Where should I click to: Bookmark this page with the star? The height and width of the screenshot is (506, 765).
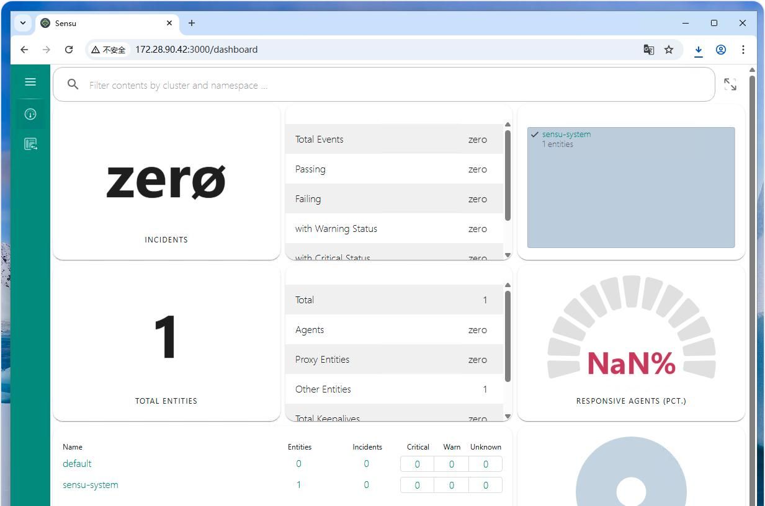pos(669,50)
